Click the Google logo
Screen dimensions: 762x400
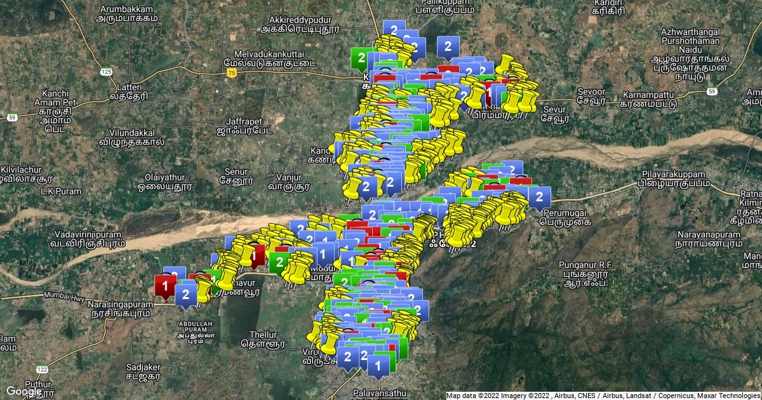click(x=24, y=392)
